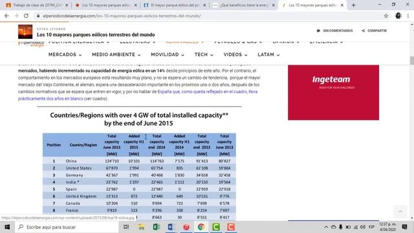Expand the MEDIO AMBIENTE menu
The height and width of the screenshot is (233, 414).
tap(116, 54)
